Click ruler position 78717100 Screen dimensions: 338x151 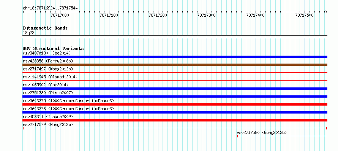click(109, 16)
